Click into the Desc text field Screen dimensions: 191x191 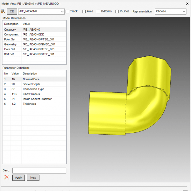pos(39,171)
